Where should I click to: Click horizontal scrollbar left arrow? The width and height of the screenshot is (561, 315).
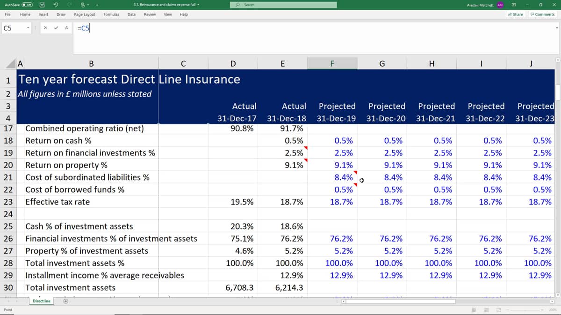point(345,301)
